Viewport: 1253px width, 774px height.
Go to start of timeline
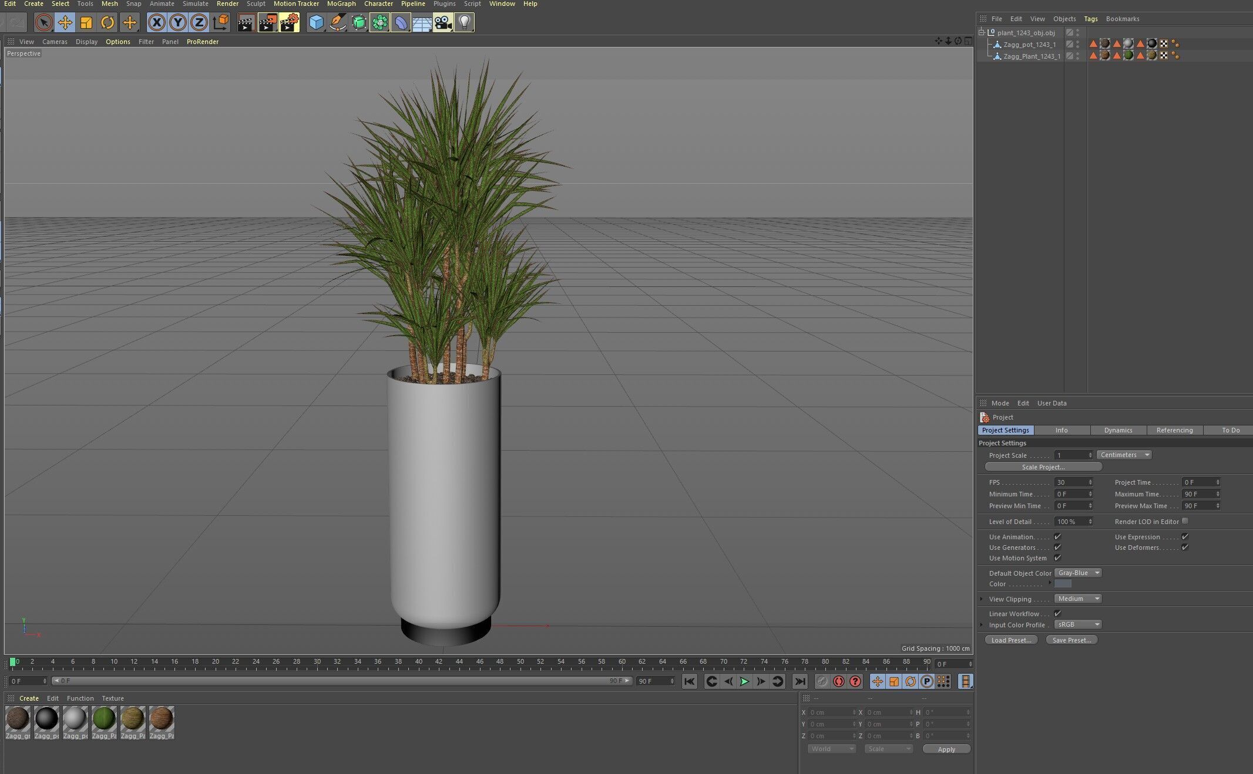pyautogui.click(x=689, y=681)
